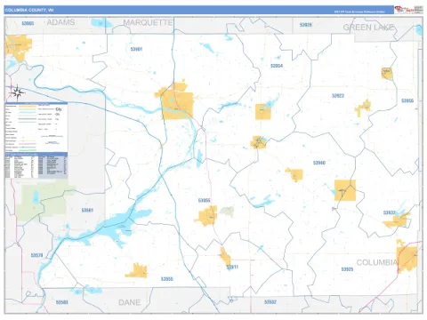The image size is (427, 320).
Task: Select ZIP code label 53926
Action: (x=306, y=25)
